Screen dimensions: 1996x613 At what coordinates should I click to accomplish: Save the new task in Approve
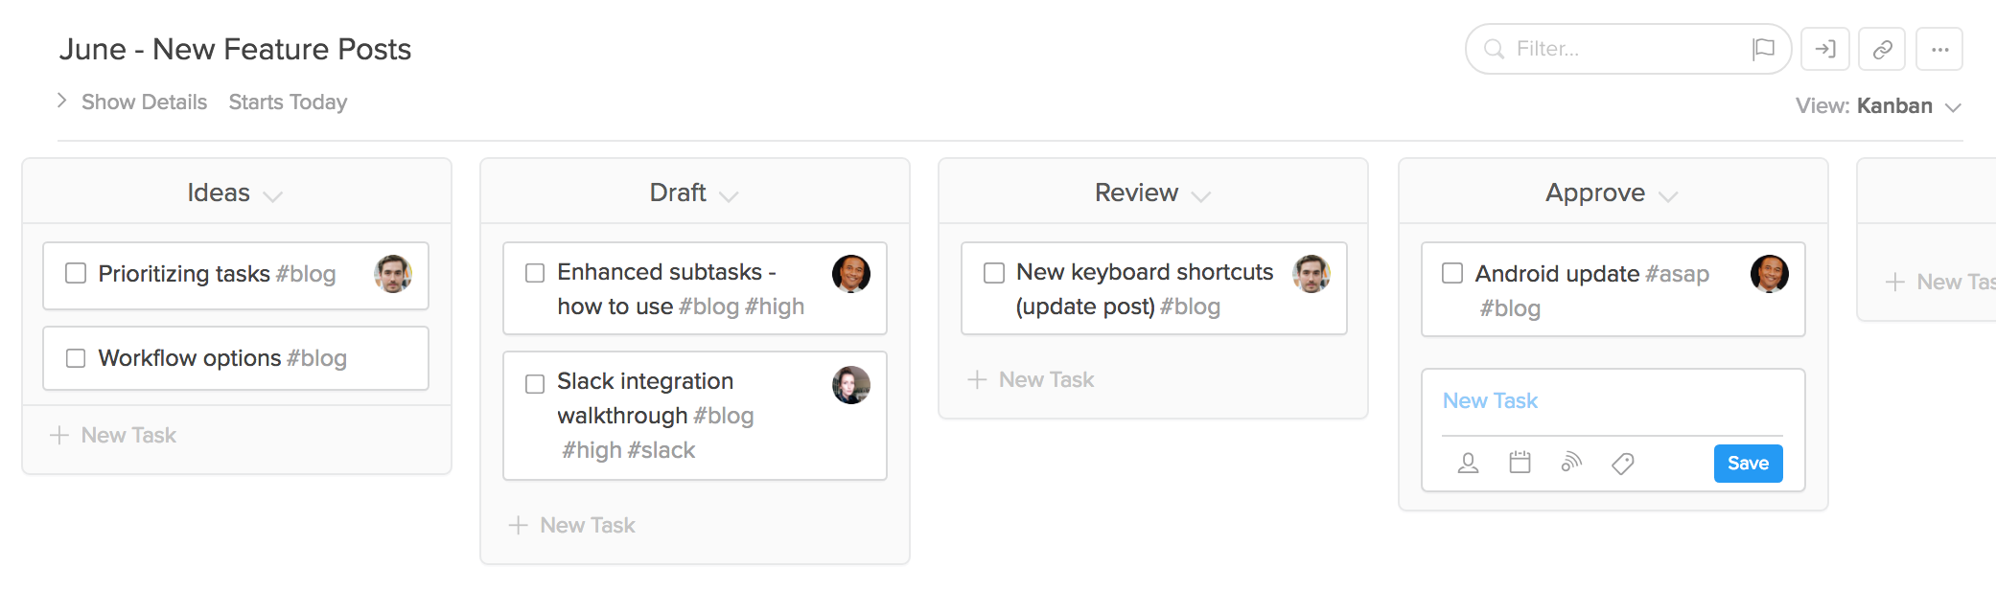[1748, 464]
